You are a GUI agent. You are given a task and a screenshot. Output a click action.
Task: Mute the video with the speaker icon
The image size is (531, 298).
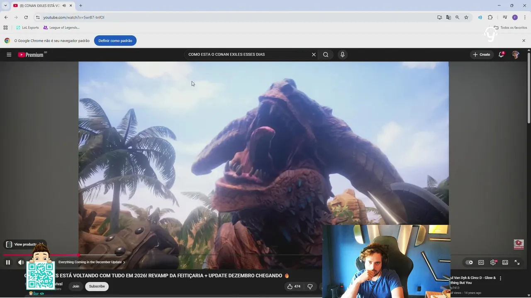21,262
